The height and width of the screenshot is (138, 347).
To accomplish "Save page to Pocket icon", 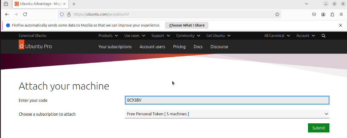I will coord(314,14).
